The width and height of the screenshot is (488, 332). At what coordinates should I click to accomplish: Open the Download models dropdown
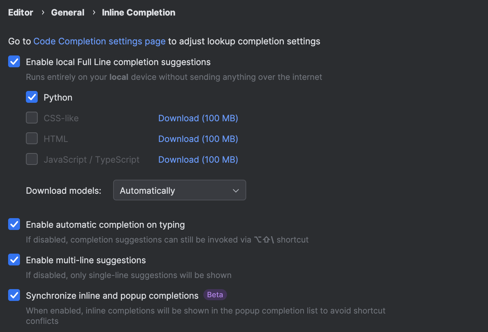179,190
